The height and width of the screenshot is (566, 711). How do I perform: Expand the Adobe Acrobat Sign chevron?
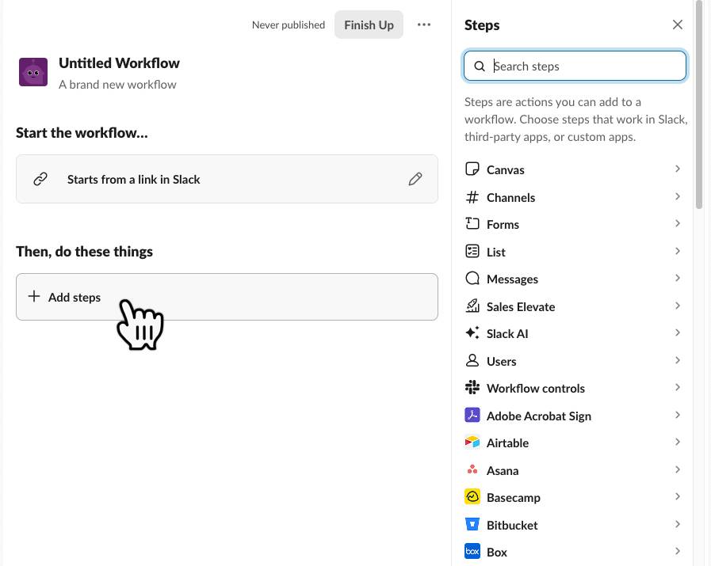coord(678,415)
